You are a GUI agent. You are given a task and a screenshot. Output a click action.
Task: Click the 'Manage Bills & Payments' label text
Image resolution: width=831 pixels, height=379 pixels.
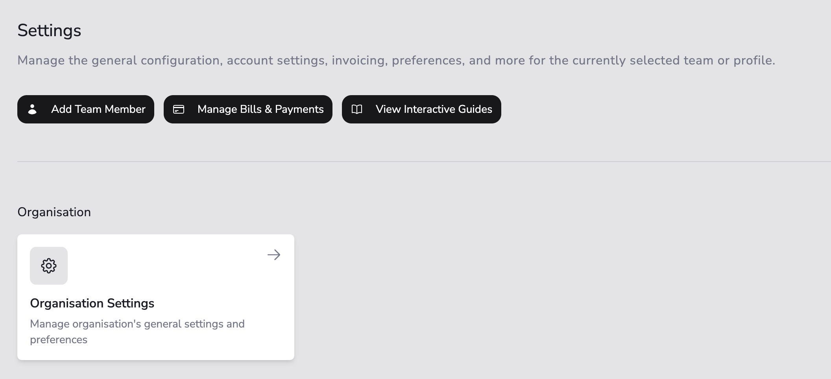(260, 109)
